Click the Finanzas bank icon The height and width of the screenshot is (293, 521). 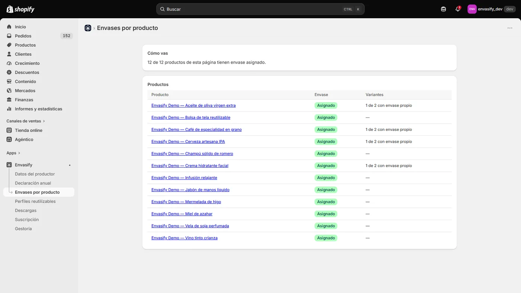click(x=9, y=100)
